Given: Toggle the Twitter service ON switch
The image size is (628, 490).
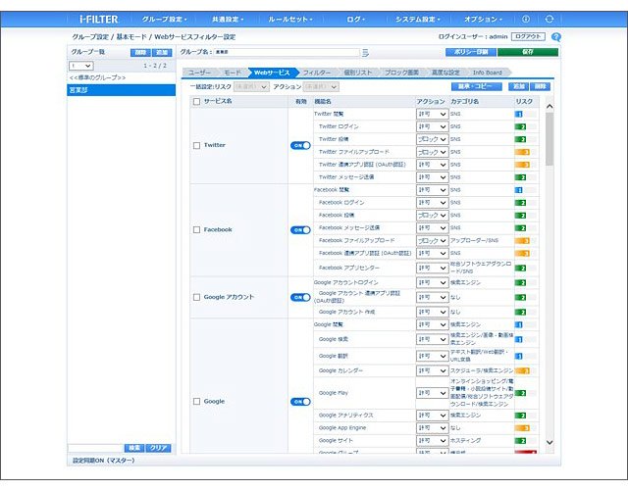Looking at the screenshot, I should point(300,146).
